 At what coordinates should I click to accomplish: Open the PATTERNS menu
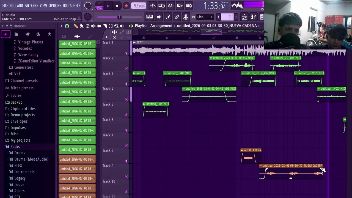31,5
